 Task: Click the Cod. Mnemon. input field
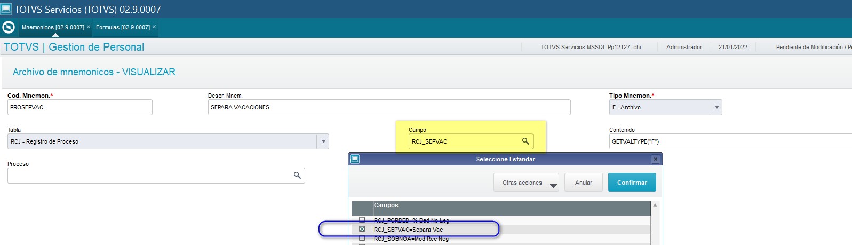pyautogui.click(x=80, y=107)
